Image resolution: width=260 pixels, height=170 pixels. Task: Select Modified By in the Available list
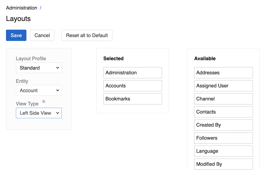tap(223, 164)
